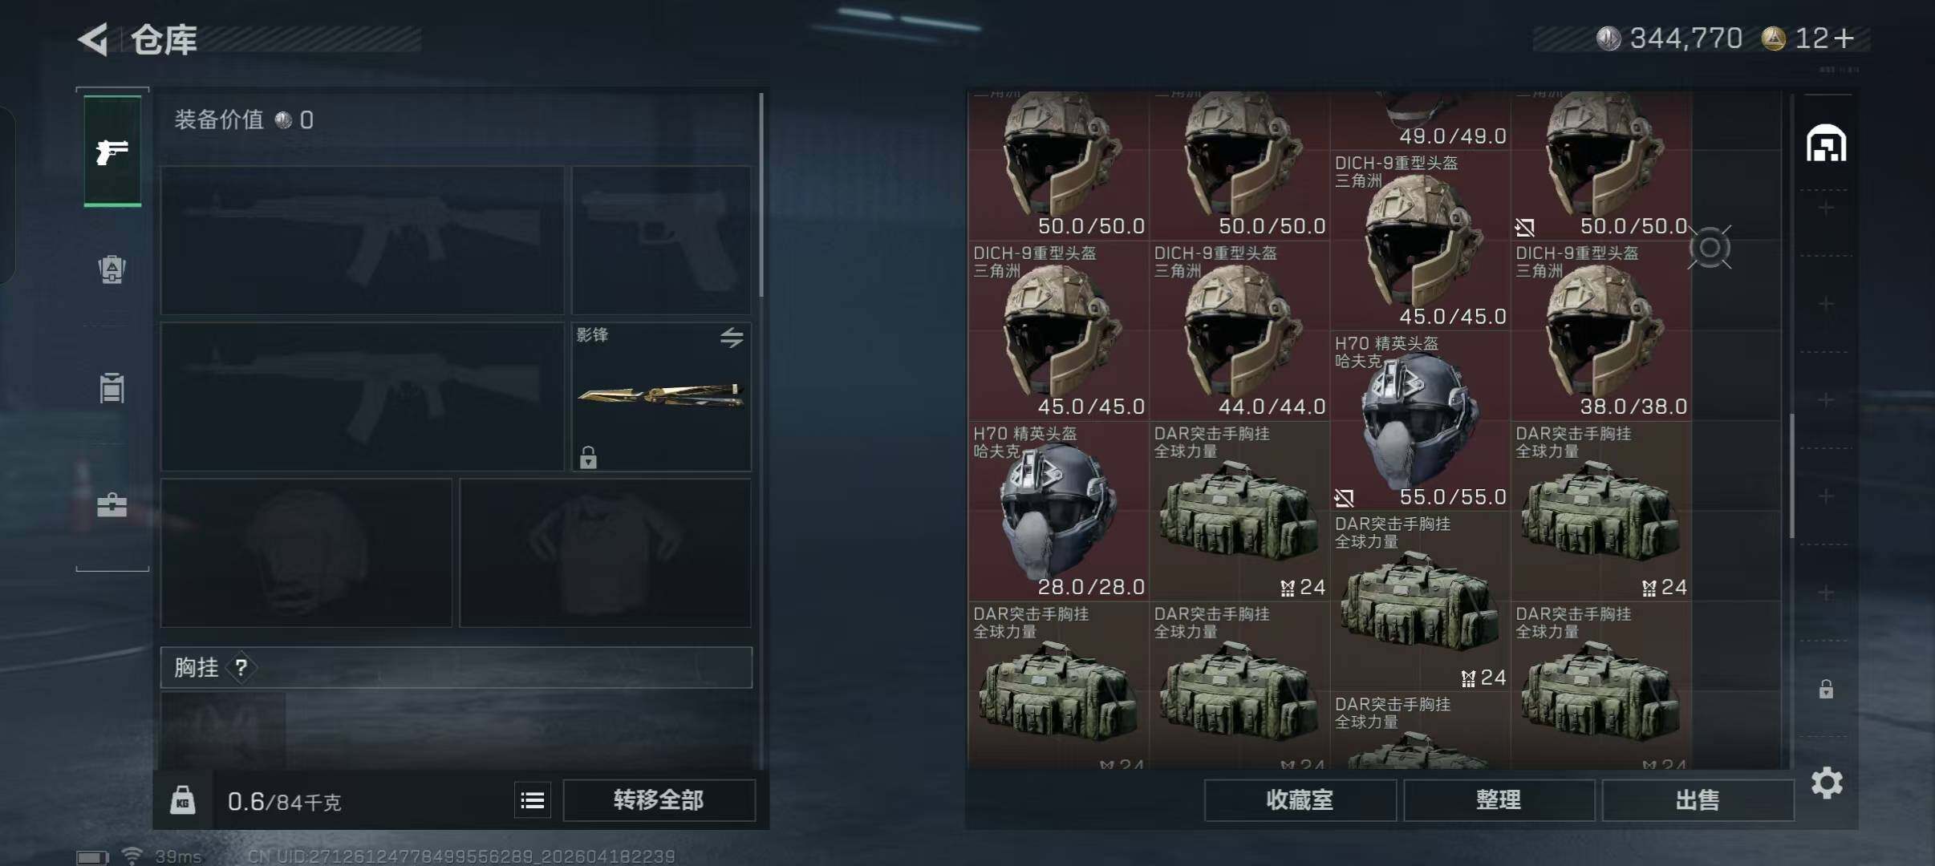This screenshot has width=1935, height=866.
Task: Go back using the arrow beside 仓库
Action: [x=93, y=39]
